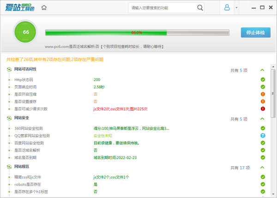Screen dimensions: 277x198
Task: Click the 网站可访问性 section header
Action: [25, 69]
